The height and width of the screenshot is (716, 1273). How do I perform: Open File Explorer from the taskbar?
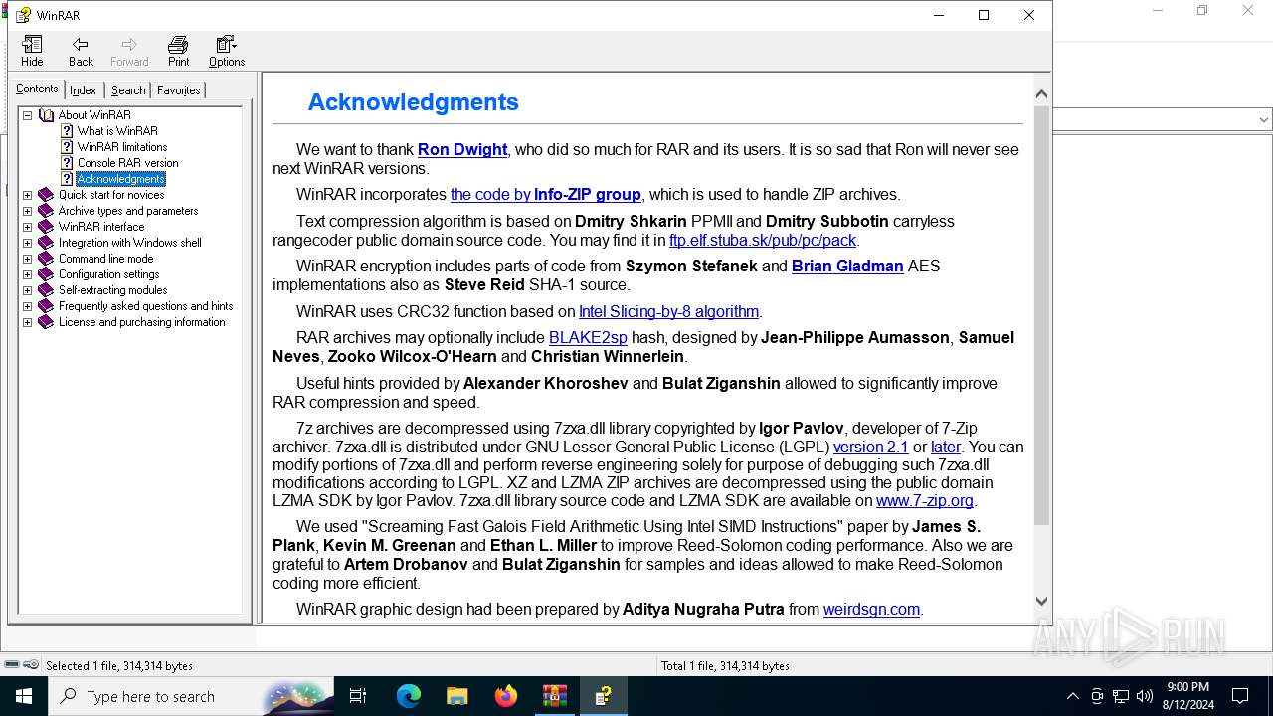[x=456, y=696]
